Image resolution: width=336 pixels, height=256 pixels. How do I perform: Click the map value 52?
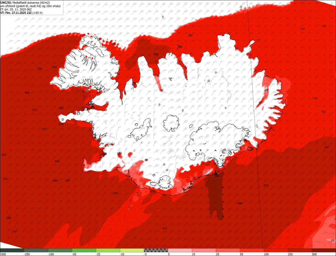tap(162, 90)
